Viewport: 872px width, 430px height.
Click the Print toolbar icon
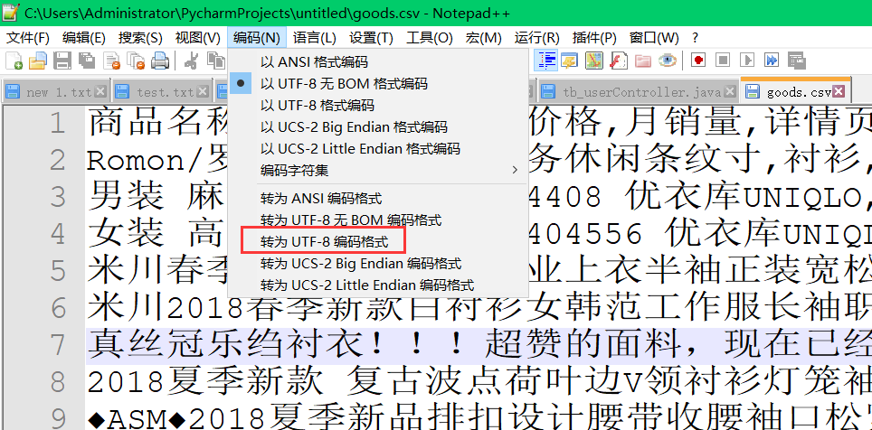pyautogui.click(x=160, y=61)
